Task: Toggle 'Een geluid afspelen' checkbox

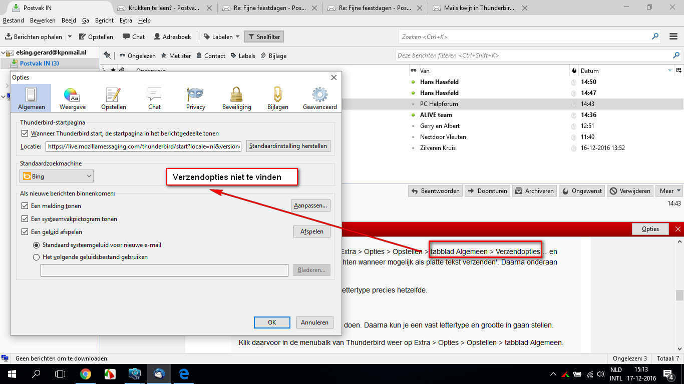Action: pos(25,231)
